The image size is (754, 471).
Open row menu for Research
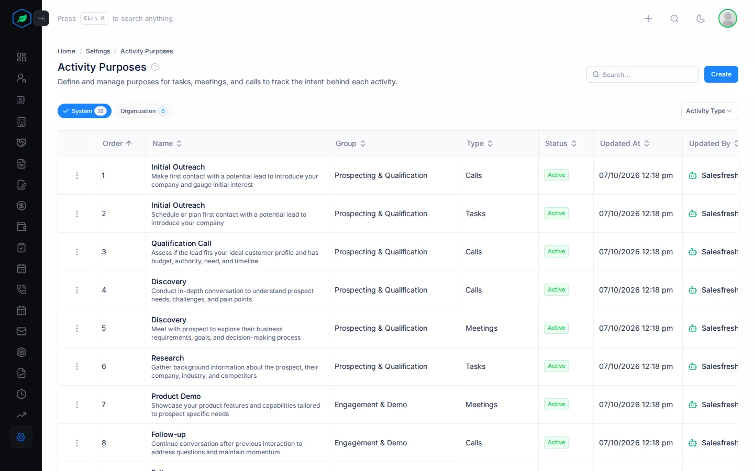pyautogui.click(x=77, y=366)
